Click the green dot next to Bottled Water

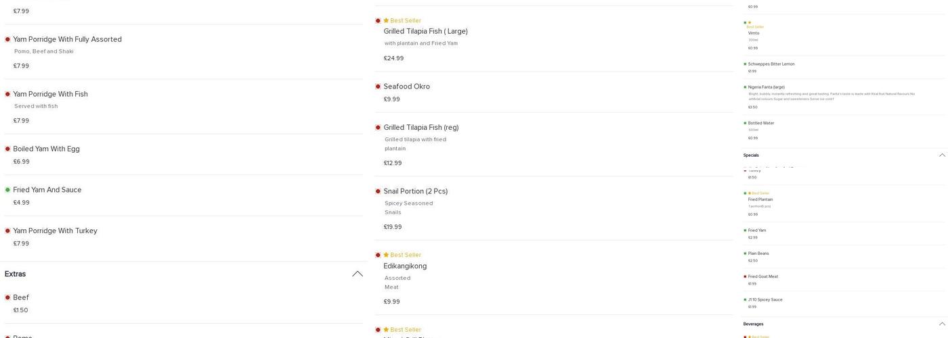pos(745,123)
